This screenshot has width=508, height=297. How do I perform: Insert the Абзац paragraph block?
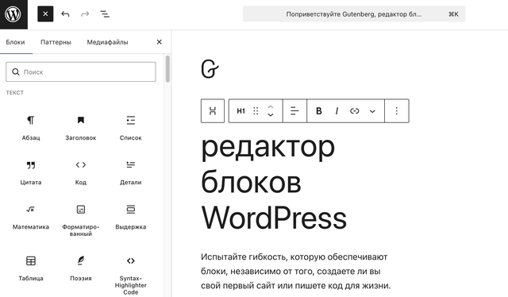tap(31, 128)
